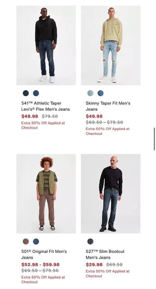Select dark indigo swatch for 527 Slim Bootcut
This screenshot has width=156, height=289.
pyautogui.click(x=90, y=241)
